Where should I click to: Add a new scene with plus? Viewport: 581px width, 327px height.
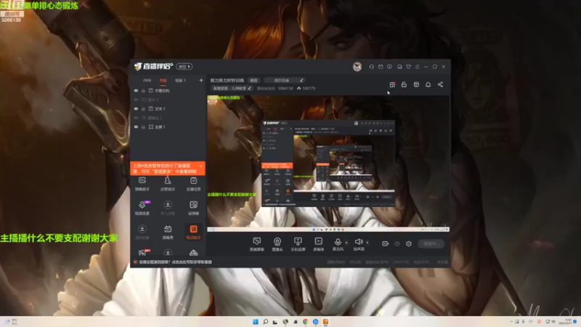click(x=201, y=80)
